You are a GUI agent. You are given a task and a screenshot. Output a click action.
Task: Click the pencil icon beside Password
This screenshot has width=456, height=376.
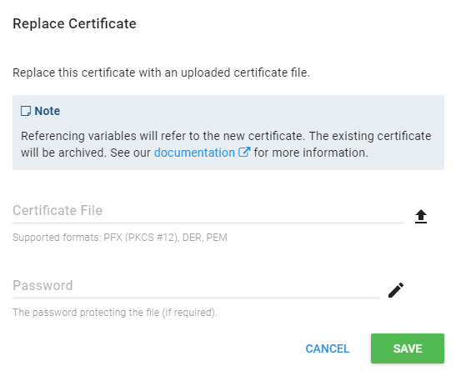tap(396, 290)
